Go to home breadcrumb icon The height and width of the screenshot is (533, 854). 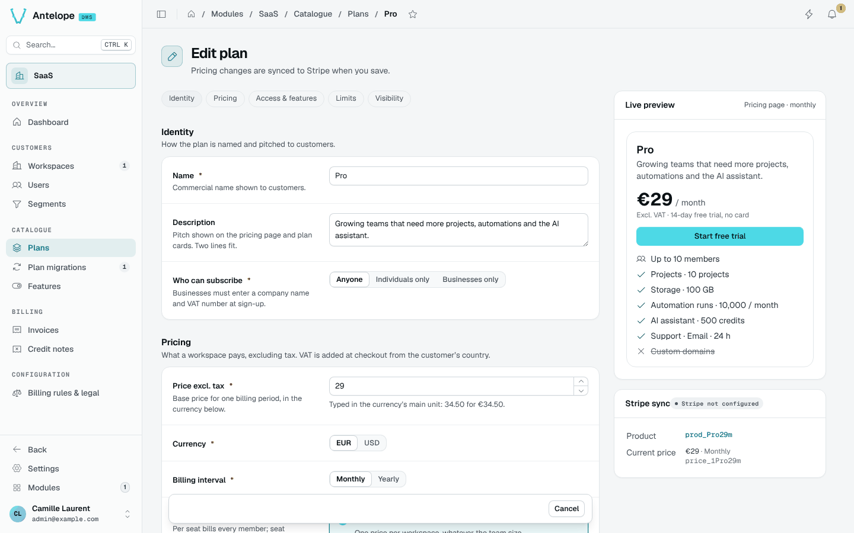(x=191, y=14)
